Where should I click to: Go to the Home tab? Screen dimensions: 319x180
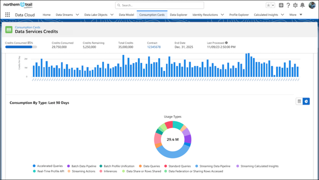pyautogui.click(x=47, y=15)
